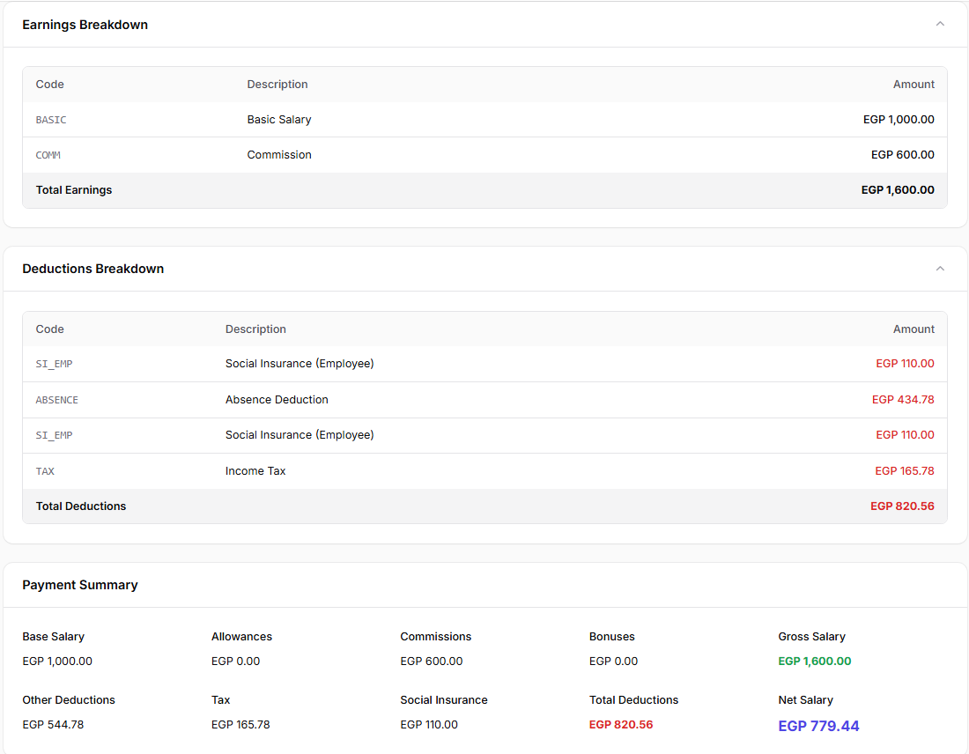Click the Gross Salary EGP 1,600.00 value
This screenshot has height=754, width=969.
[815, 662]
